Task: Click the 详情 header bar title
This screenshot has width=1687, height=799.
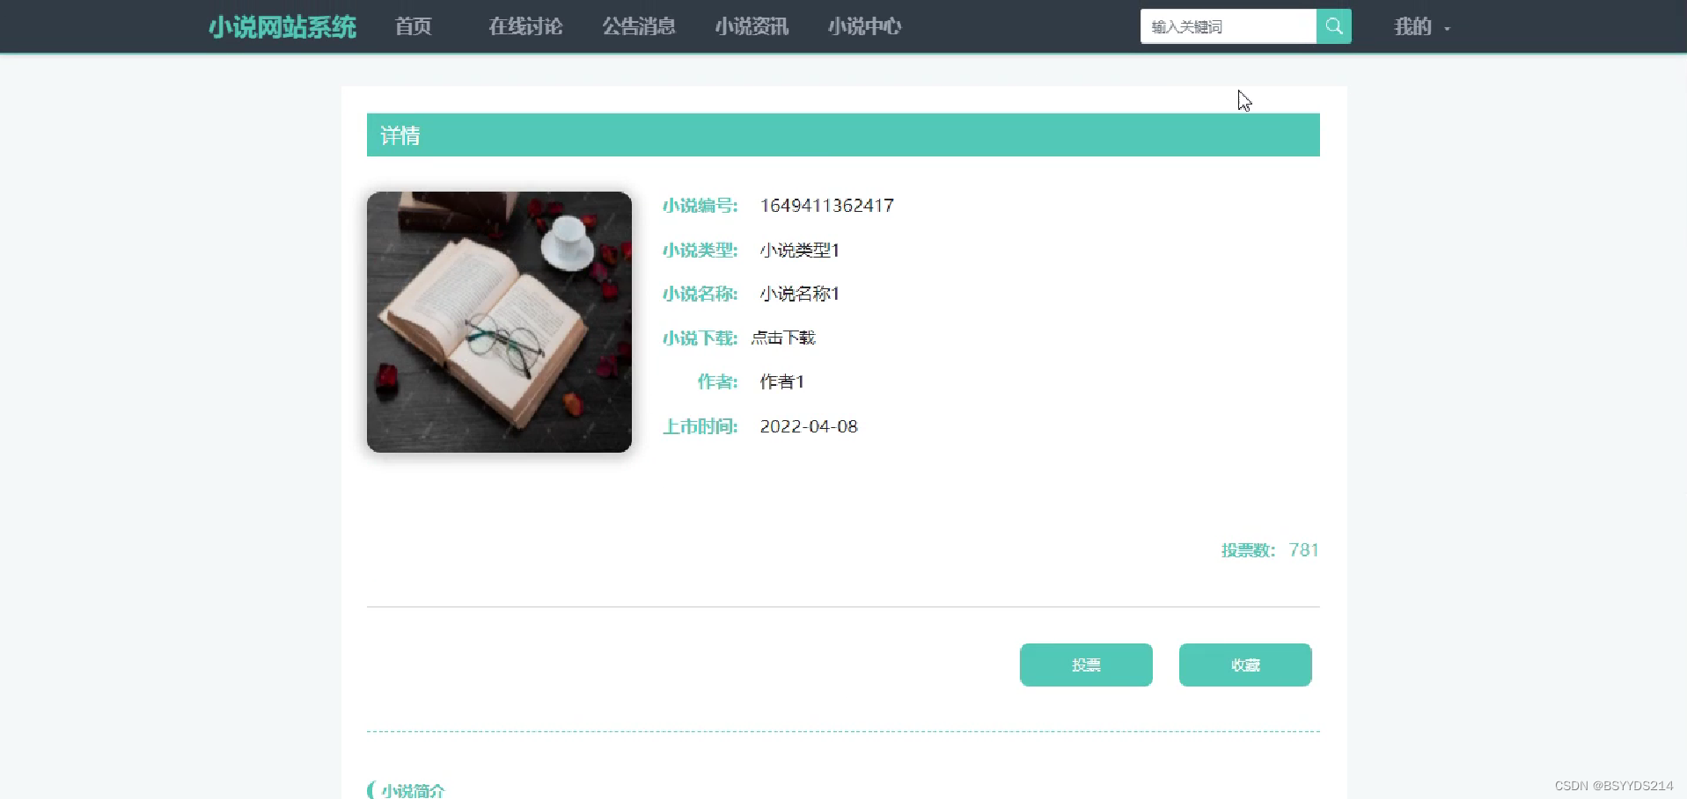Action: tap(400, 135)
